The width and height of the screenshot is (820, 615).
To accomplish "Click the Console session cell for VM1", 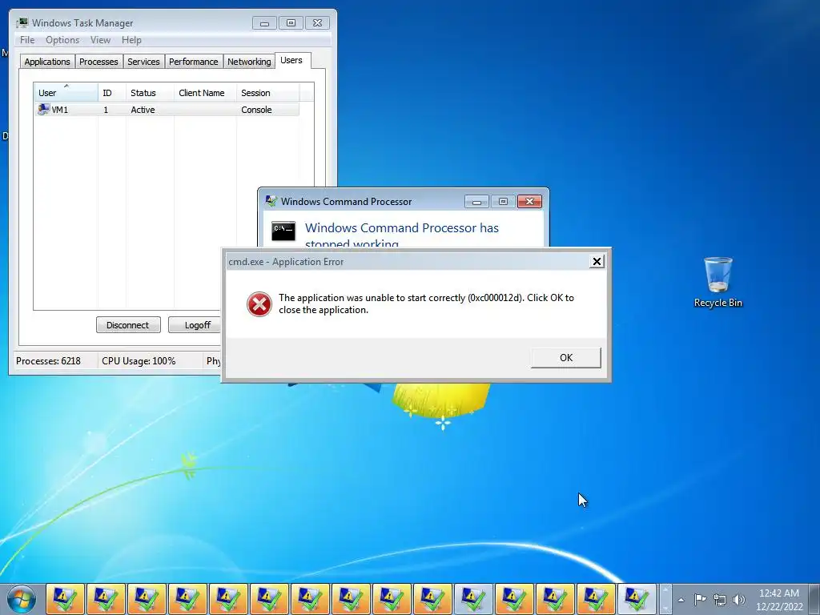I will pyautogui.click(x=256, y=110).
